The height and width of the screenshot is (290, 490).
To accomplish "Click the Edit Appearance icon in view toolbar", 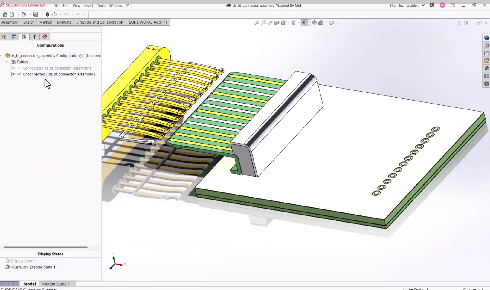I will [x=314, y=23].
